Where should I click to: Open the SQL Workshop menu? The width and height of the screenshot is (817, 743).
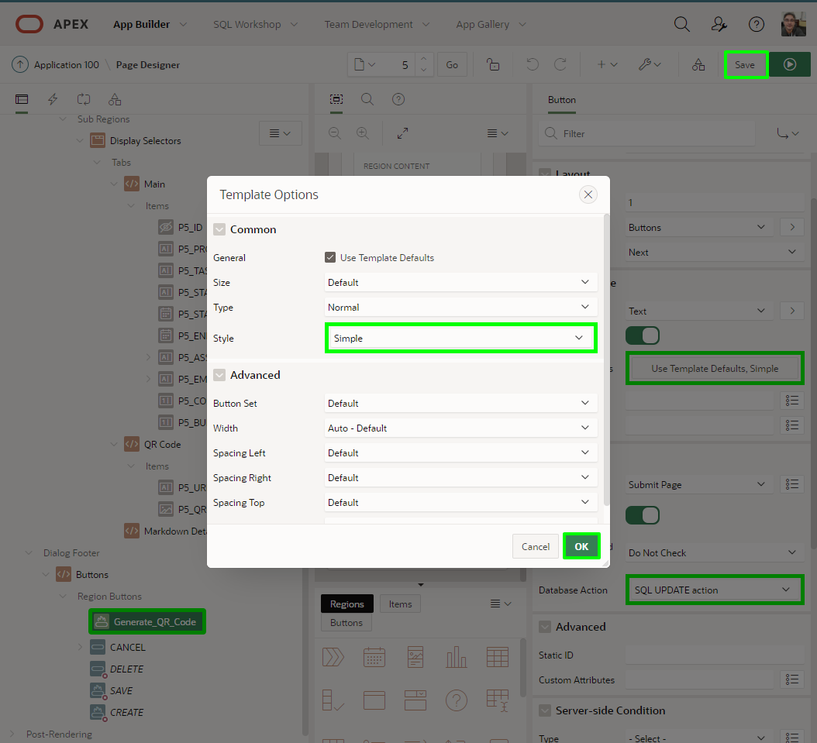255,24
